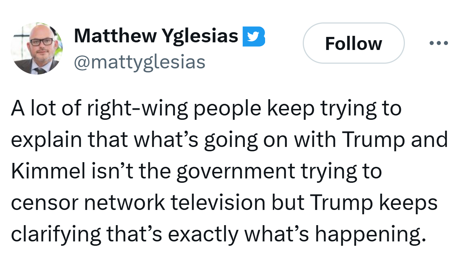Click the word "television" in the tweet
This screenshot has height=253, width=461.
[x=218, y=203]
